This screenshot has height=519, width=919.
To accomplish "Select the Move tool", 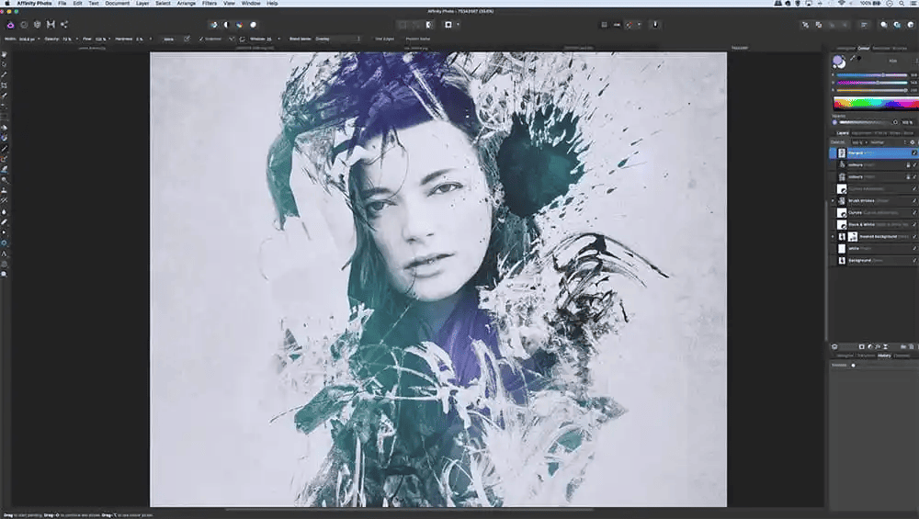I will point(4,64).
